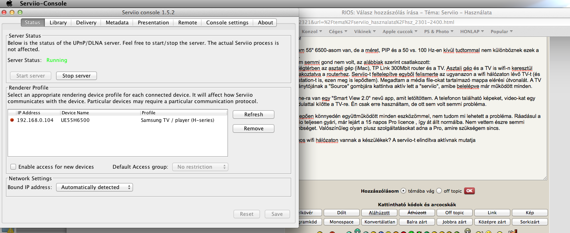Click the Áthúzott formatting button

click(x=417, y=213)
